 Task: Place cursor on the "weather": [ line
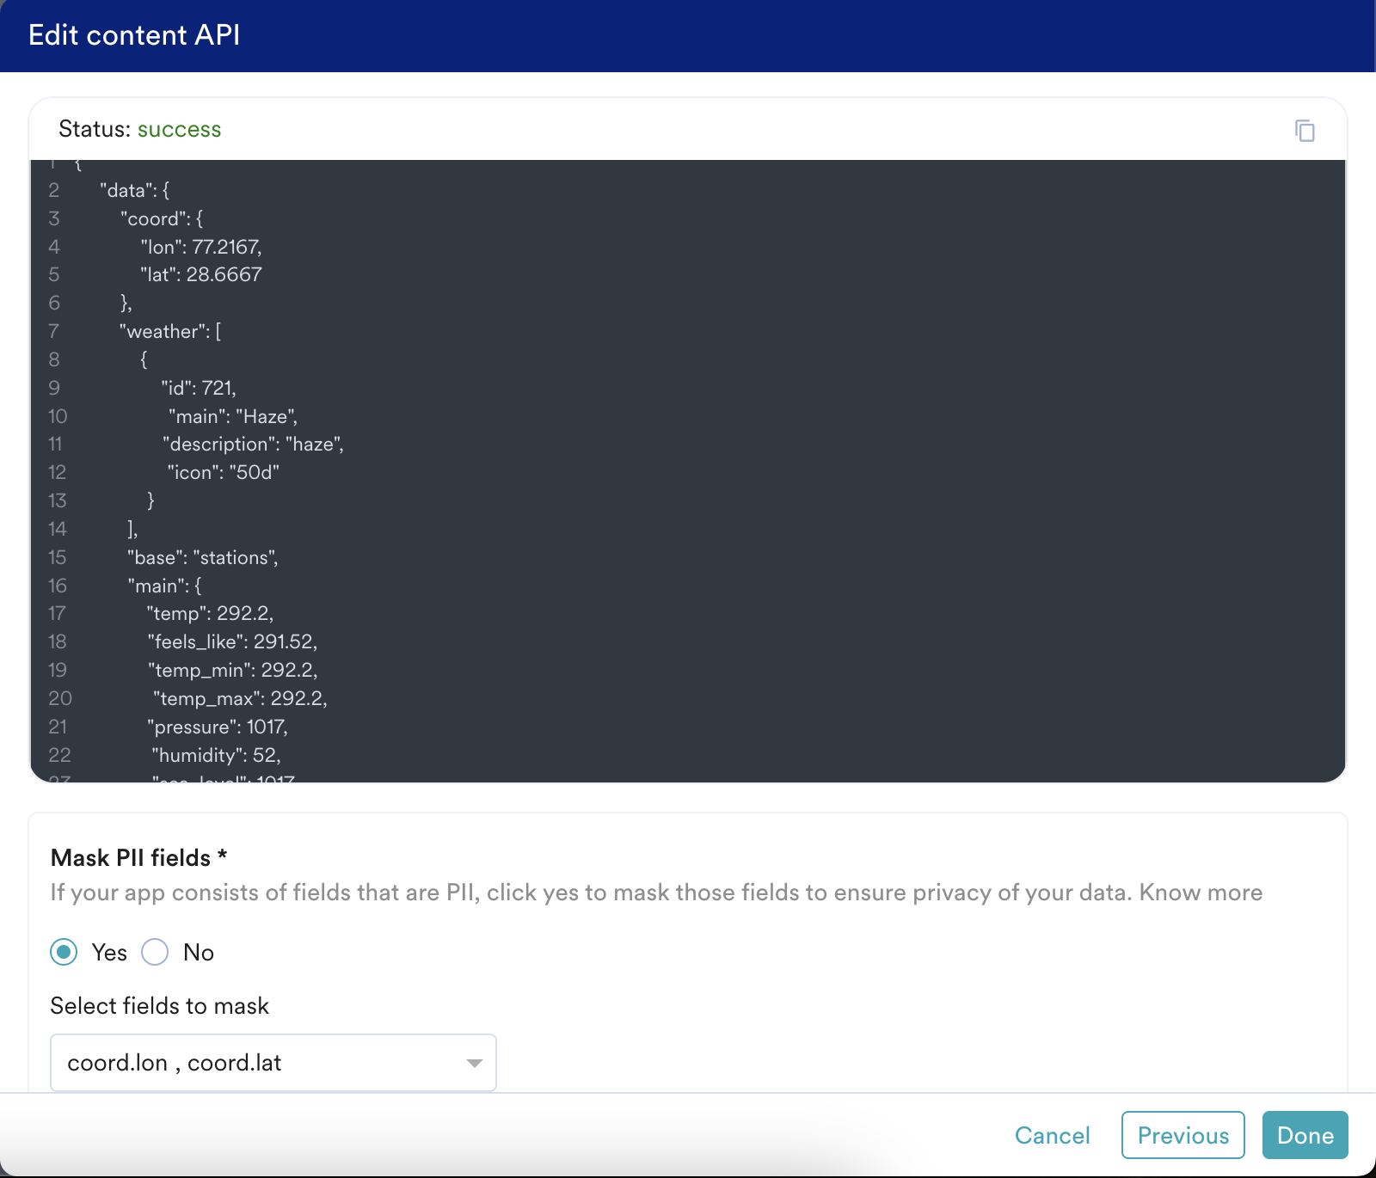point(170,331)
